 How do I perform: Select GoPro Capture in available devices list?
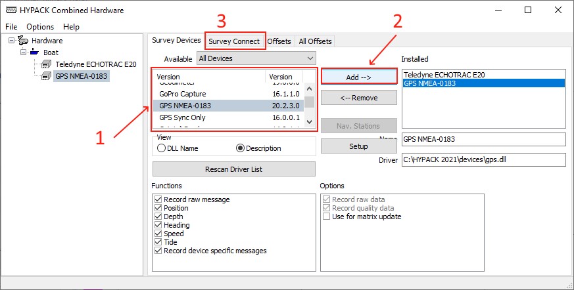[x=228, y=94]
